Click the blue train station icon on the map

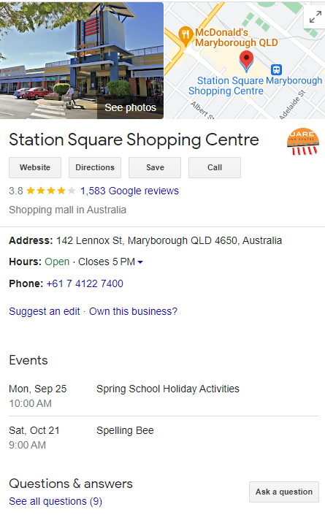pyautogui.click(x=276, y=69)
